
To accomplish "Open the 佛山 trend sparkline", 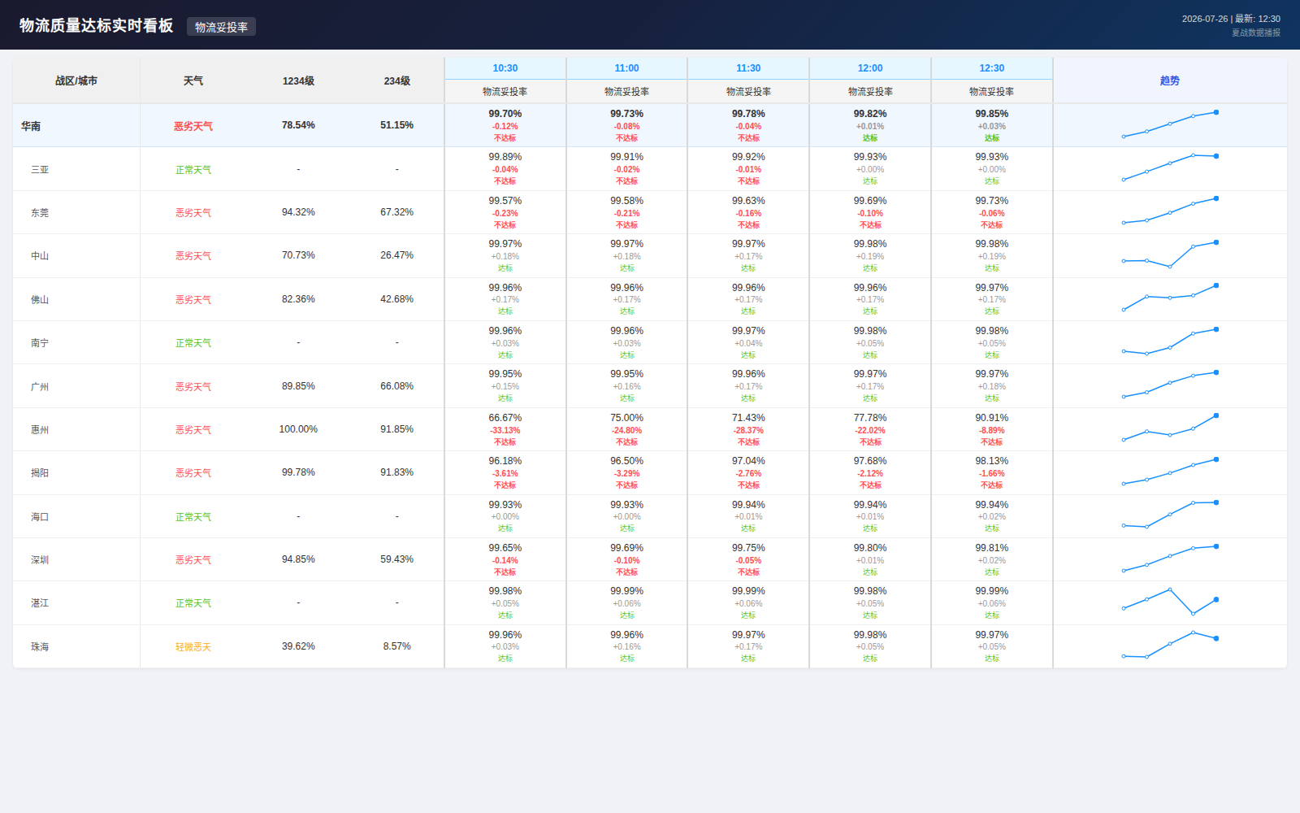I will coord(1170,298).
